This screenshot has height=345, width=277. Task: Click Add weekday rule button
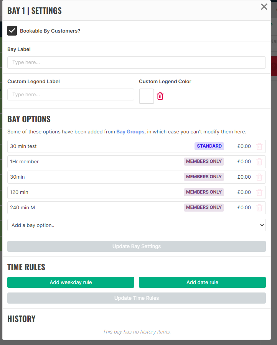point(71,282)
